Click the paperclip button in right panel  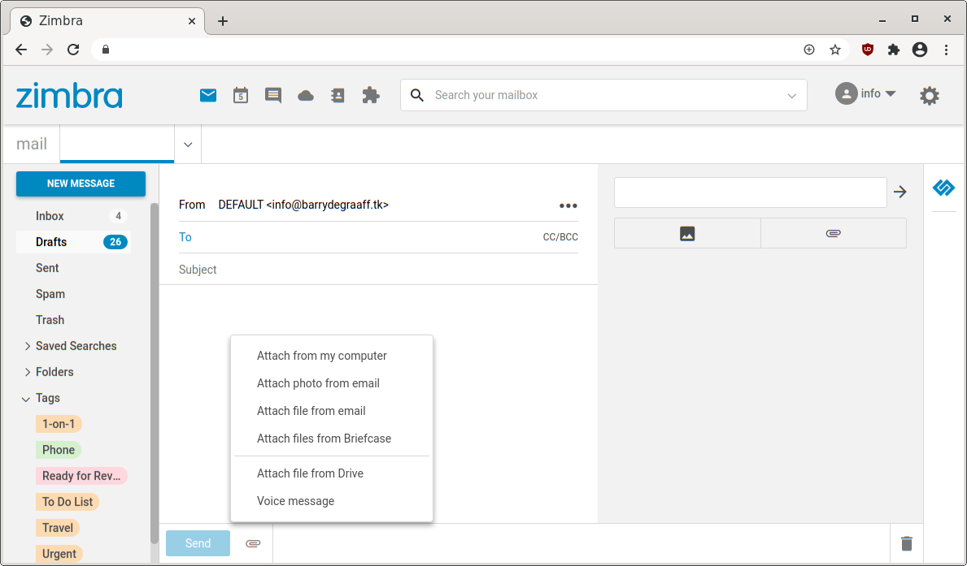[x=833, y=233]
